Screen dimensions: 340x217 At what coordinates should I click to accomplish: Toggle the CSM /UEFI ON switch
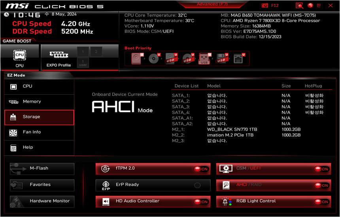[321, 169]
